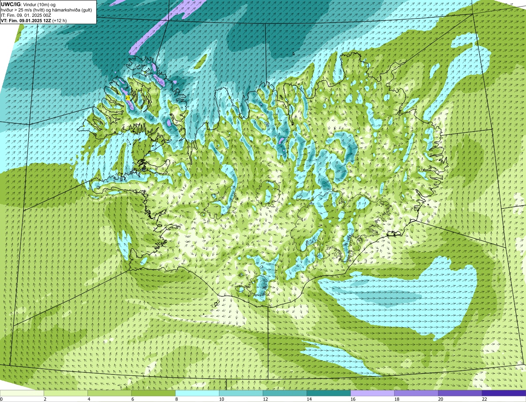526x402 pixels.
Task: Click the '12' colour scale label
Action: point(265,399)
